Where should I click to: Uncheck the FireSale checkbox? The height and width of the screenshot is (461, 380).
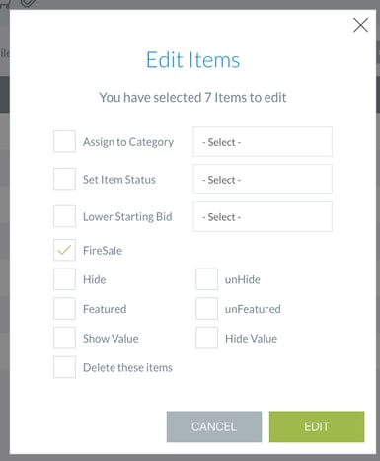click(x=64, y=250)
